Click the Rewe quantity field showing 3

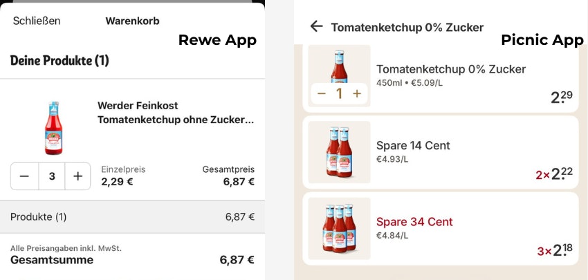click(x=51, y=176)
